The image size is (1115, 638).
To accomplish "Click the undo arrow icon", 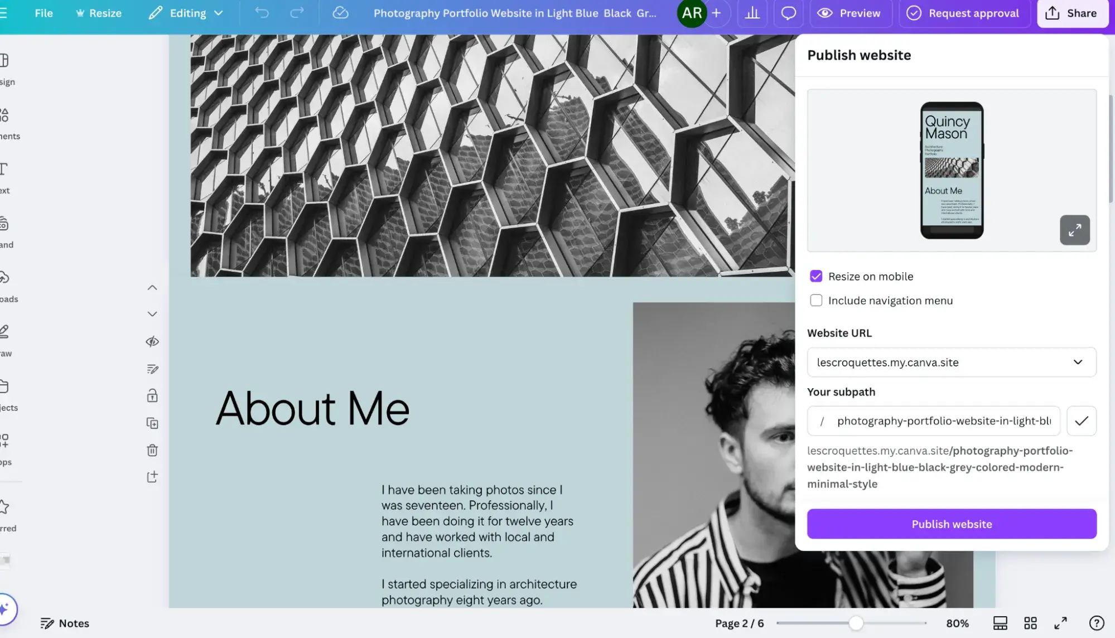I will [x=260, y=14].
